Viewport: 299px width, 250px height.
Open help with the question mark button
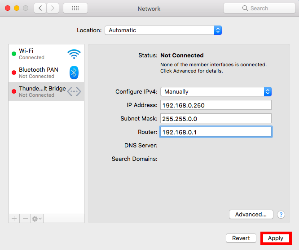click(281, 215)
